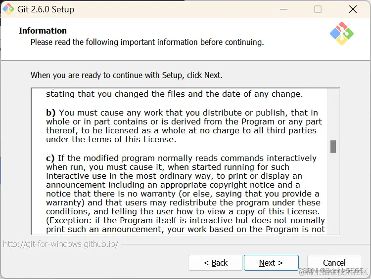Image resolution: width=371 pixels, height=279 pixels.
Task: Click the Git logo in the header
Action: pos(342,34)
